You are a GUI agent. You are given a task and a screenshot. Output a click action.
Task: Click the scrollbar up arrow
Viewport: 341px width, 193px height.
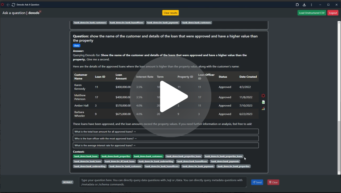click(339, 22)
